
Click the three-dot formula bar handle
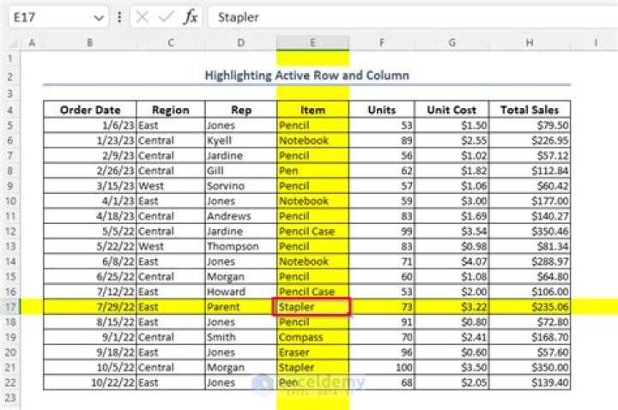119,17
